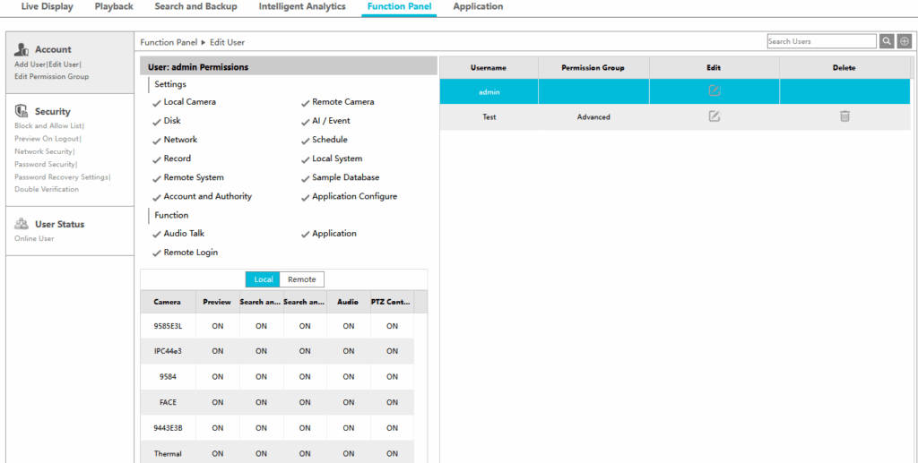Click the Search Users input field
Viewport: 918px width, 463px height.
[820, 41]
